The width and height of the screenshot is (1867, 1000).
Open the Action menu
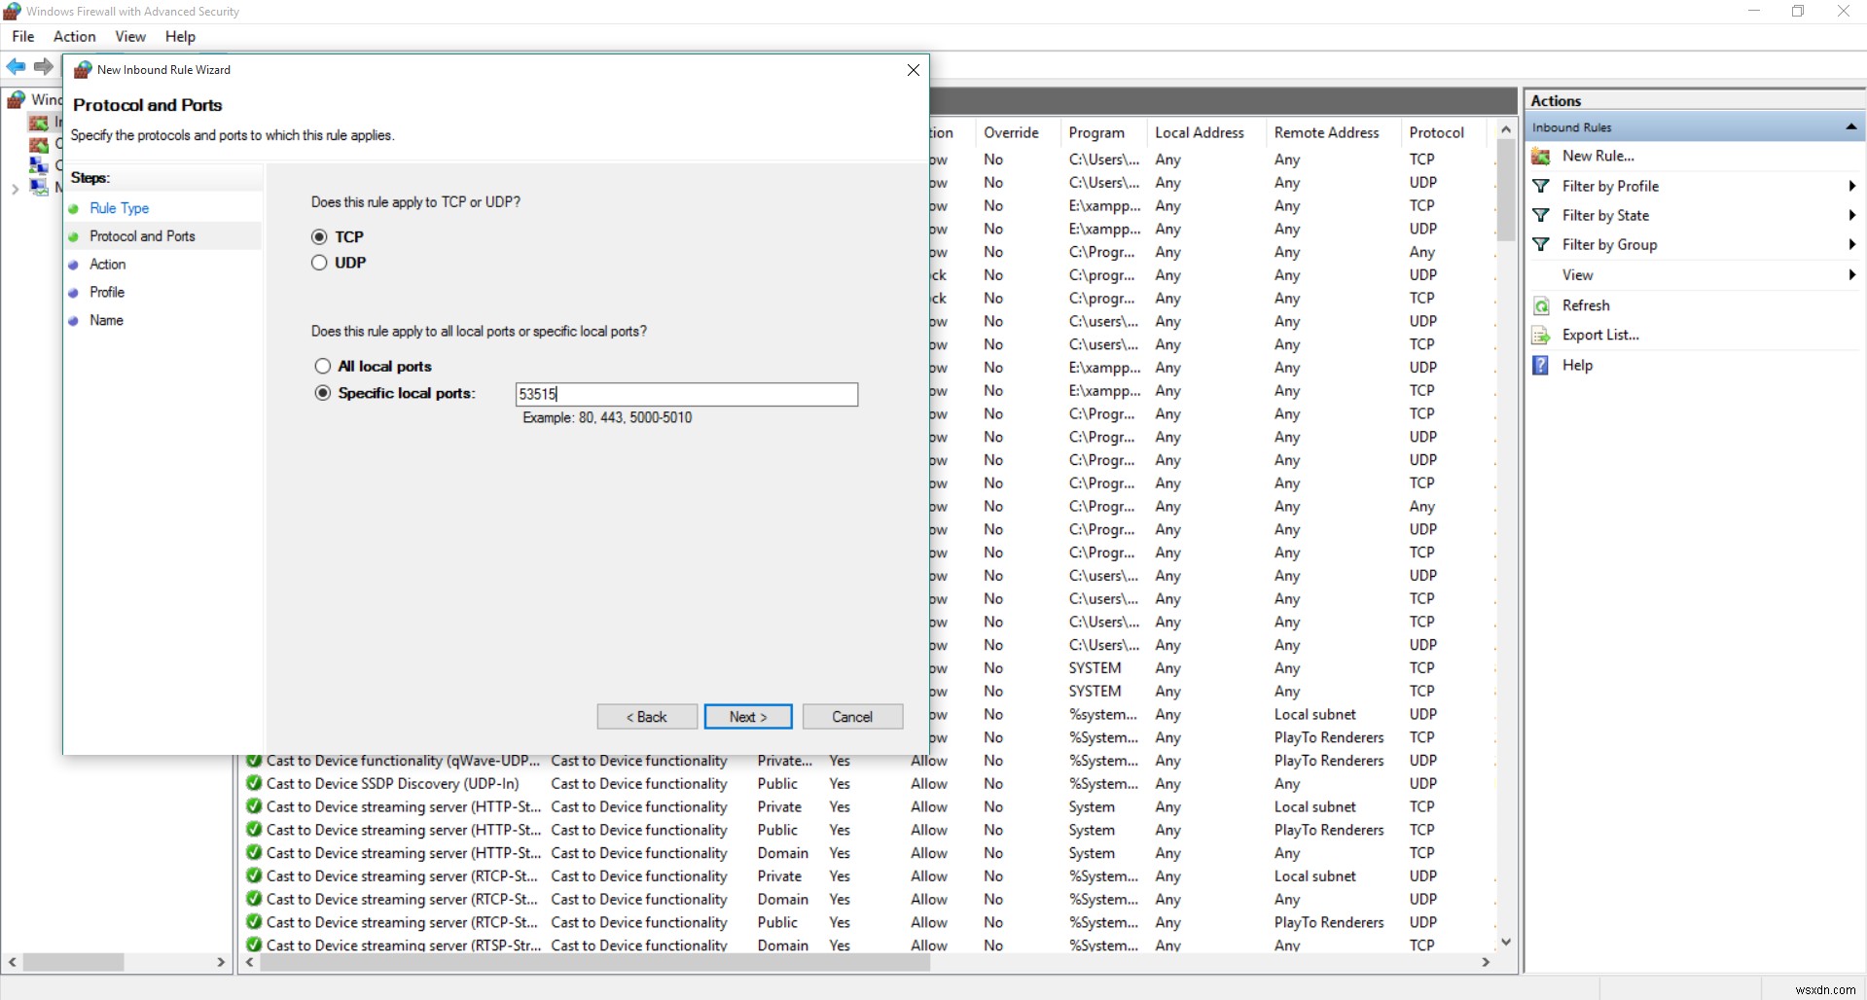tap(75, 37)
